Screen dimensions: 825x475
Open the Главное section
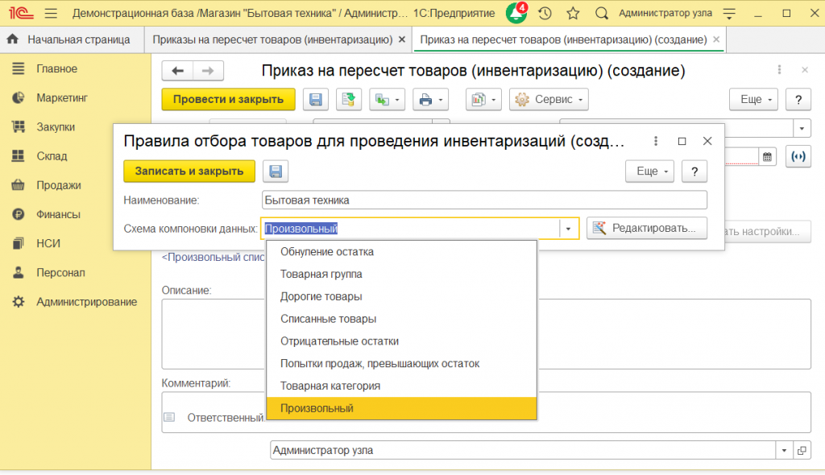click(x=57, y=69)
